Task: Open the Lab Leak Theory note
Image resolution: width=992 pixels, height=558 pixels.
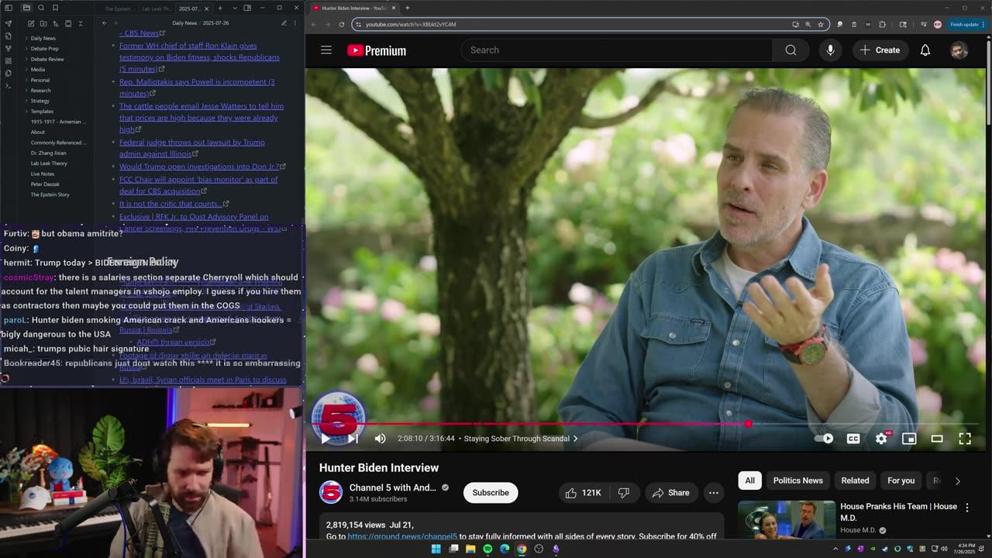Action: click(x=49, y=164)
